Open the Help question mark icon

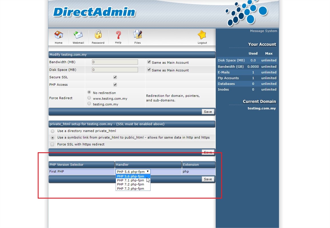[x=118, y=35]
